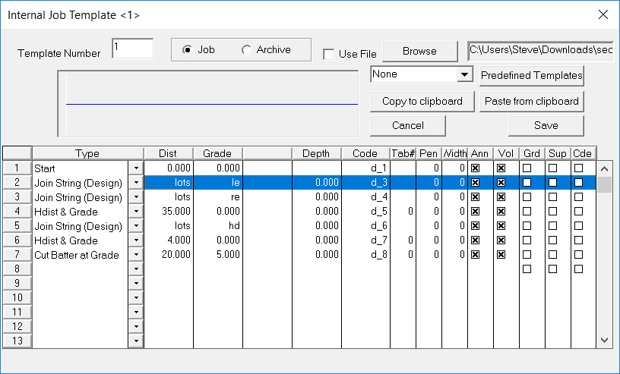Open the Type dropdown for Cut Batter at Grade
Viewport: 620px width, 374px height.
tap(136, 255)
